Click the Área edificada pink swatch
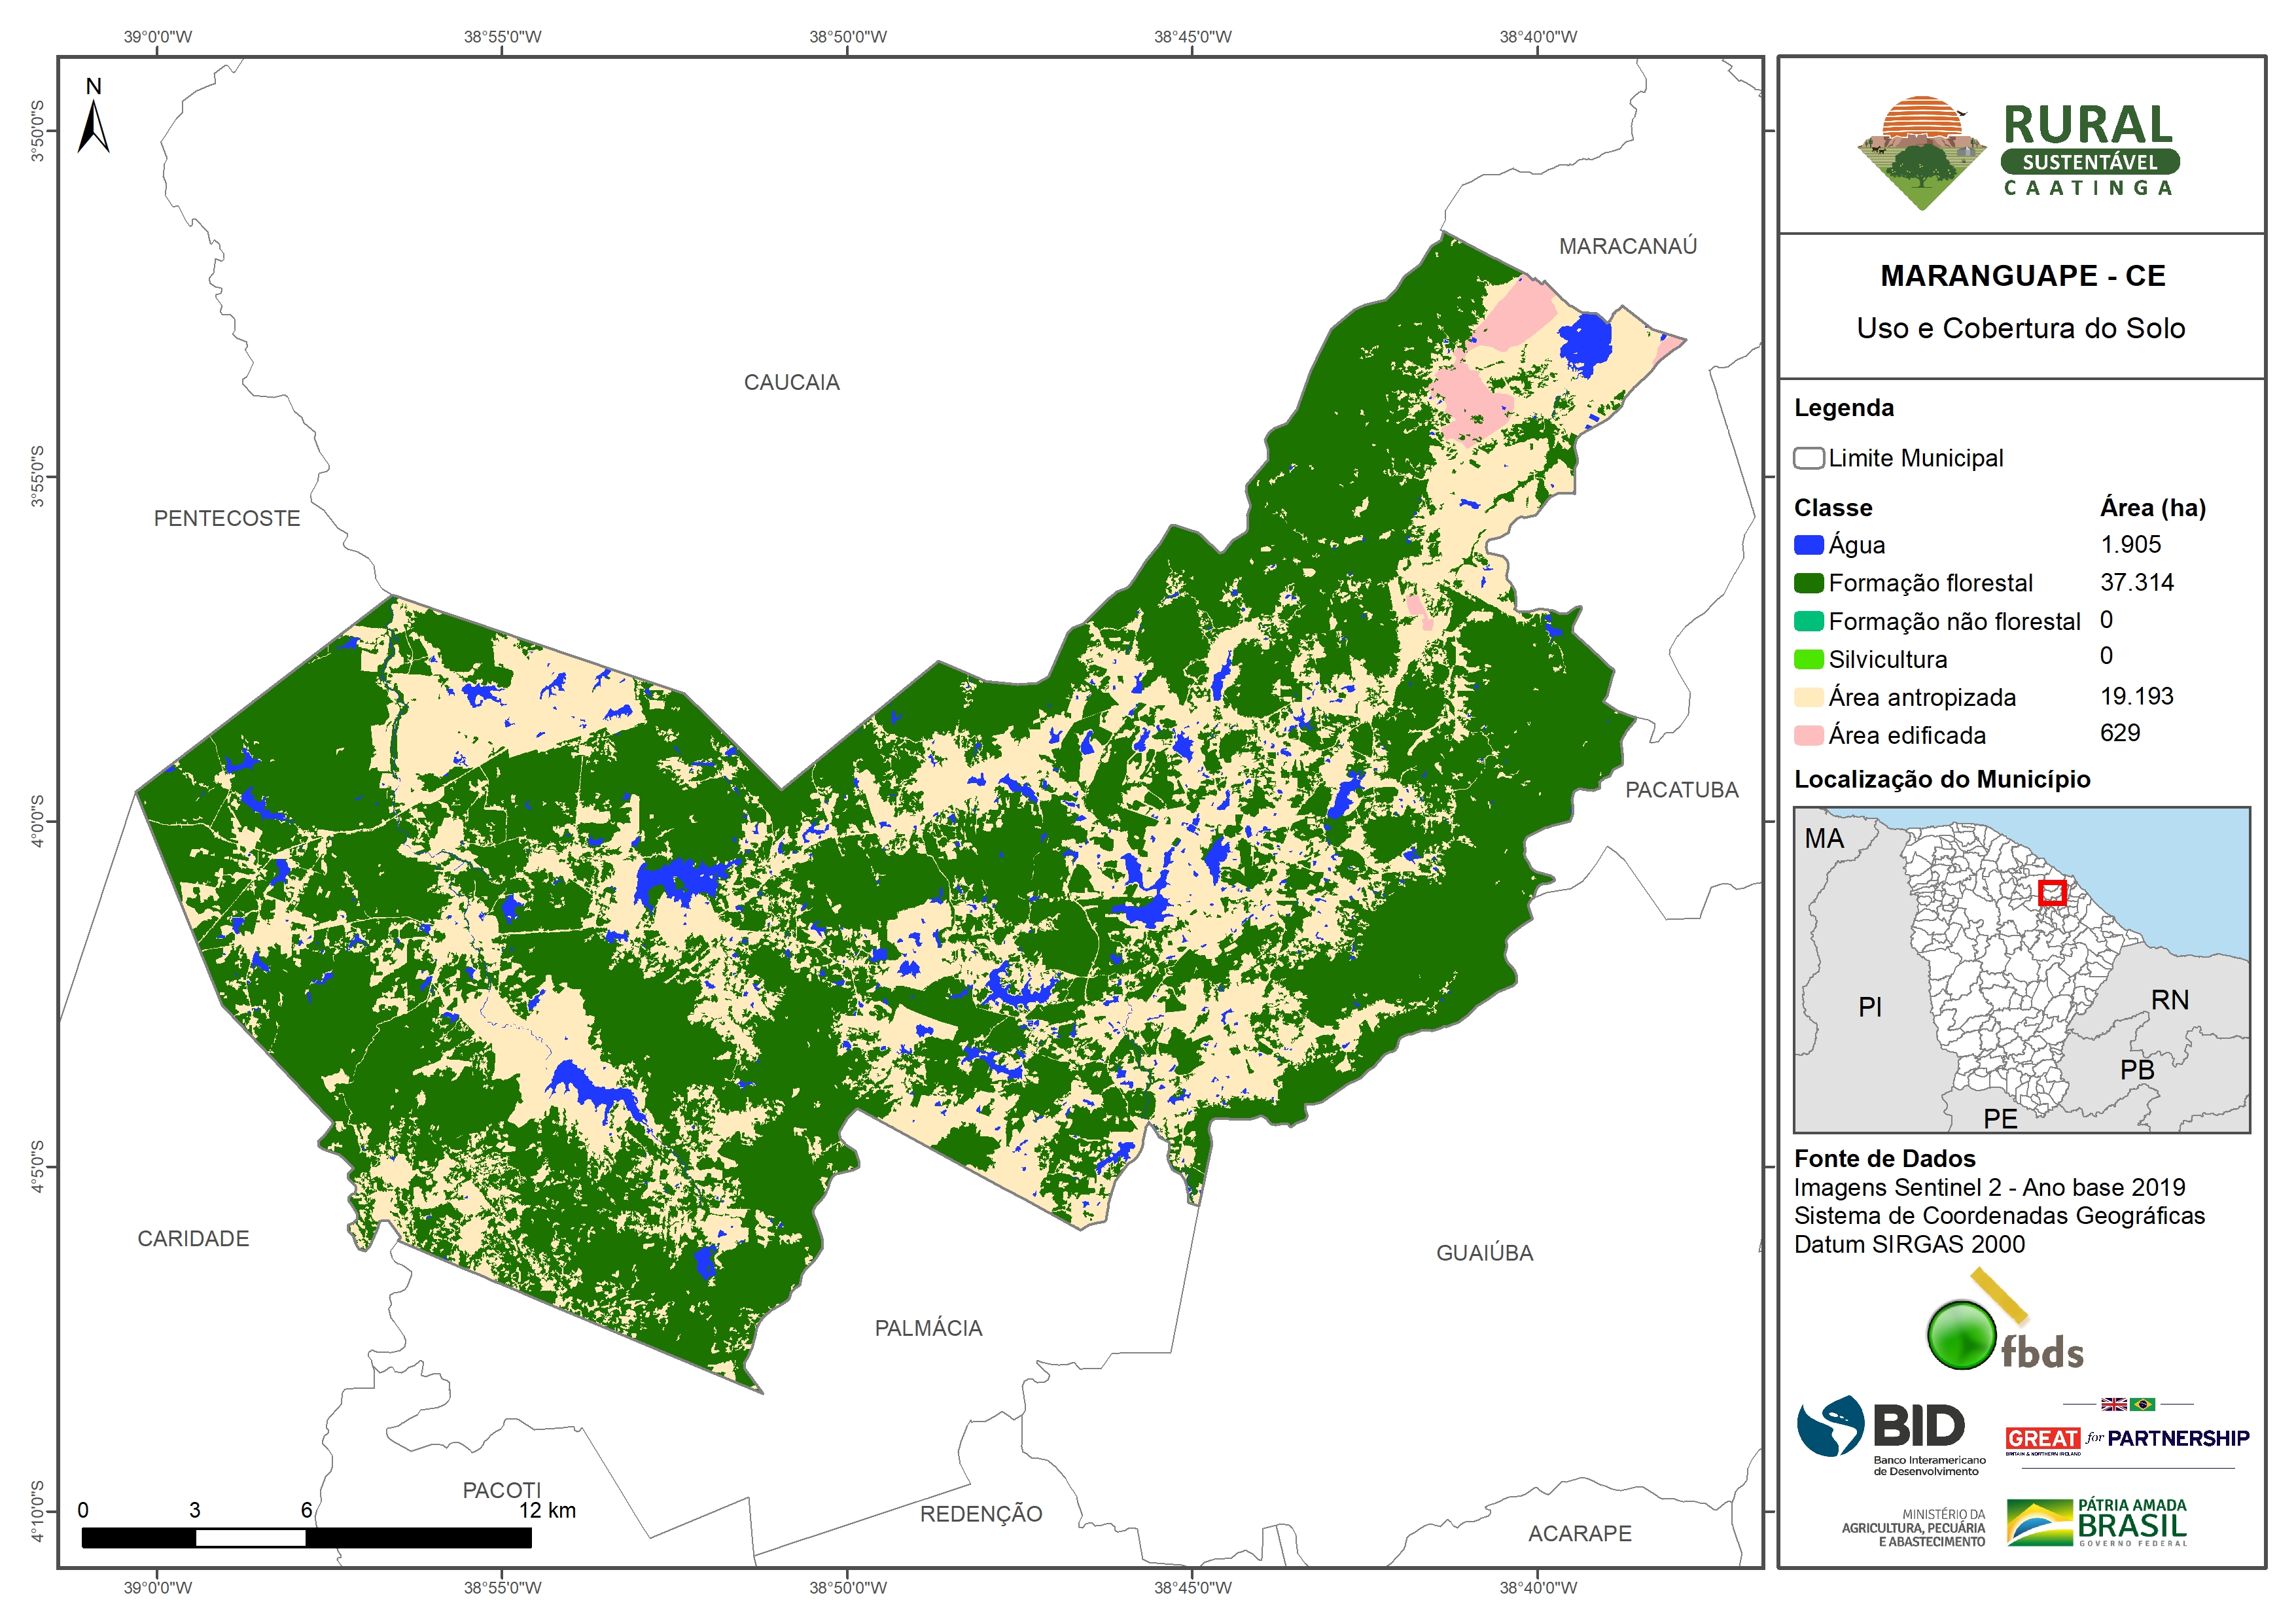 (1808, 735)
